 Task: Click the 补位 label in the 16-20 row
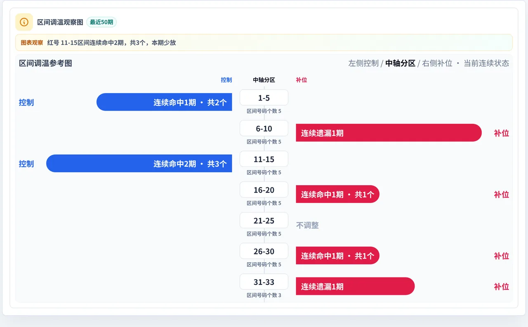coord(502,194)
